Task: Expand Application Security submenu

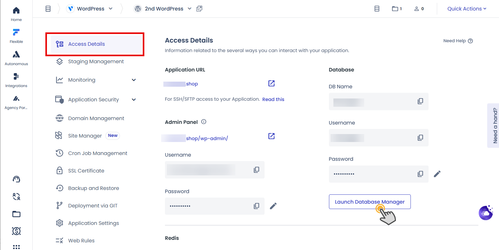Action: pos(134,100)
